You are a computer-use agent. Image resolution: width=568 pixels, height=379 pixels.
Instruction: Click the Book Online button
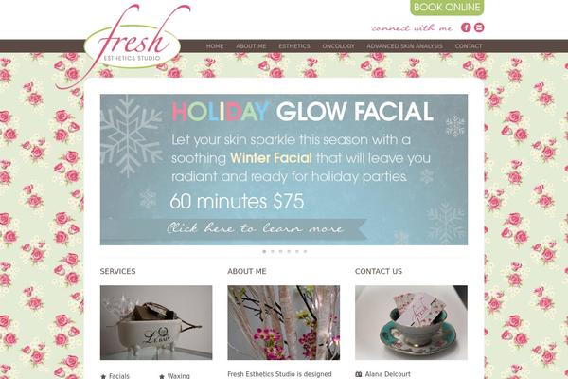447,8
